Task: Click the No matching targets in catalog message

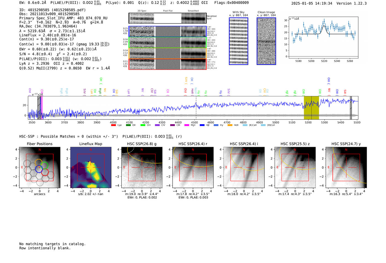Action: (52, 244)
